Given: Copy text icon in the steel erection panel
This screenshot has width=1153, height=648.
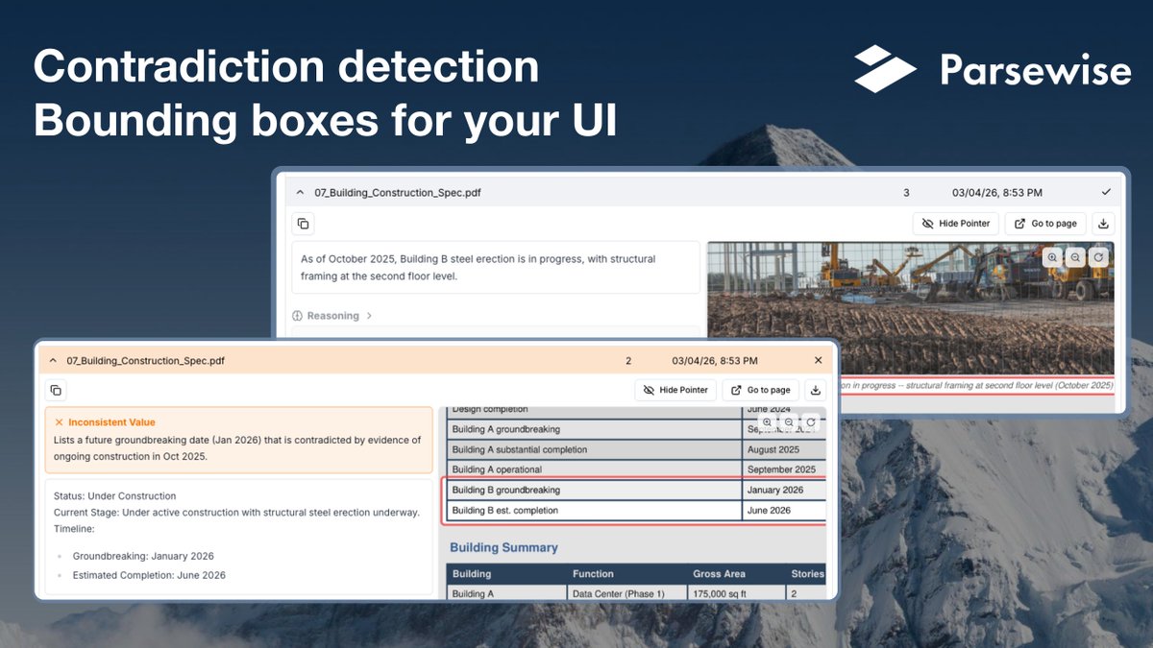Looking at the screenshot, I should pos(303,224).
